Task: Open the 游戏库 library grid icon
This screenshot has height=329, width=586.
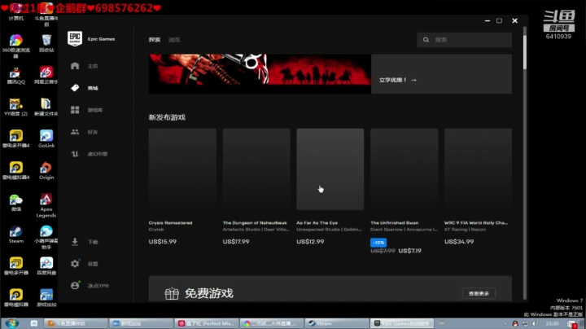Action: coord(75,110)
